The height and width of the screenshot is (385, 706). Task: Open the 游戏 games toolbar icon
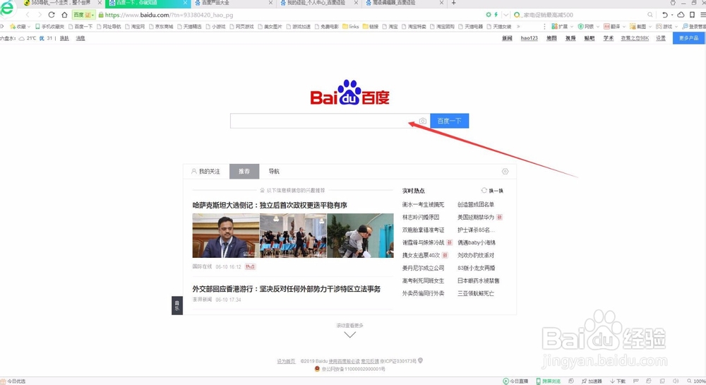664,27
